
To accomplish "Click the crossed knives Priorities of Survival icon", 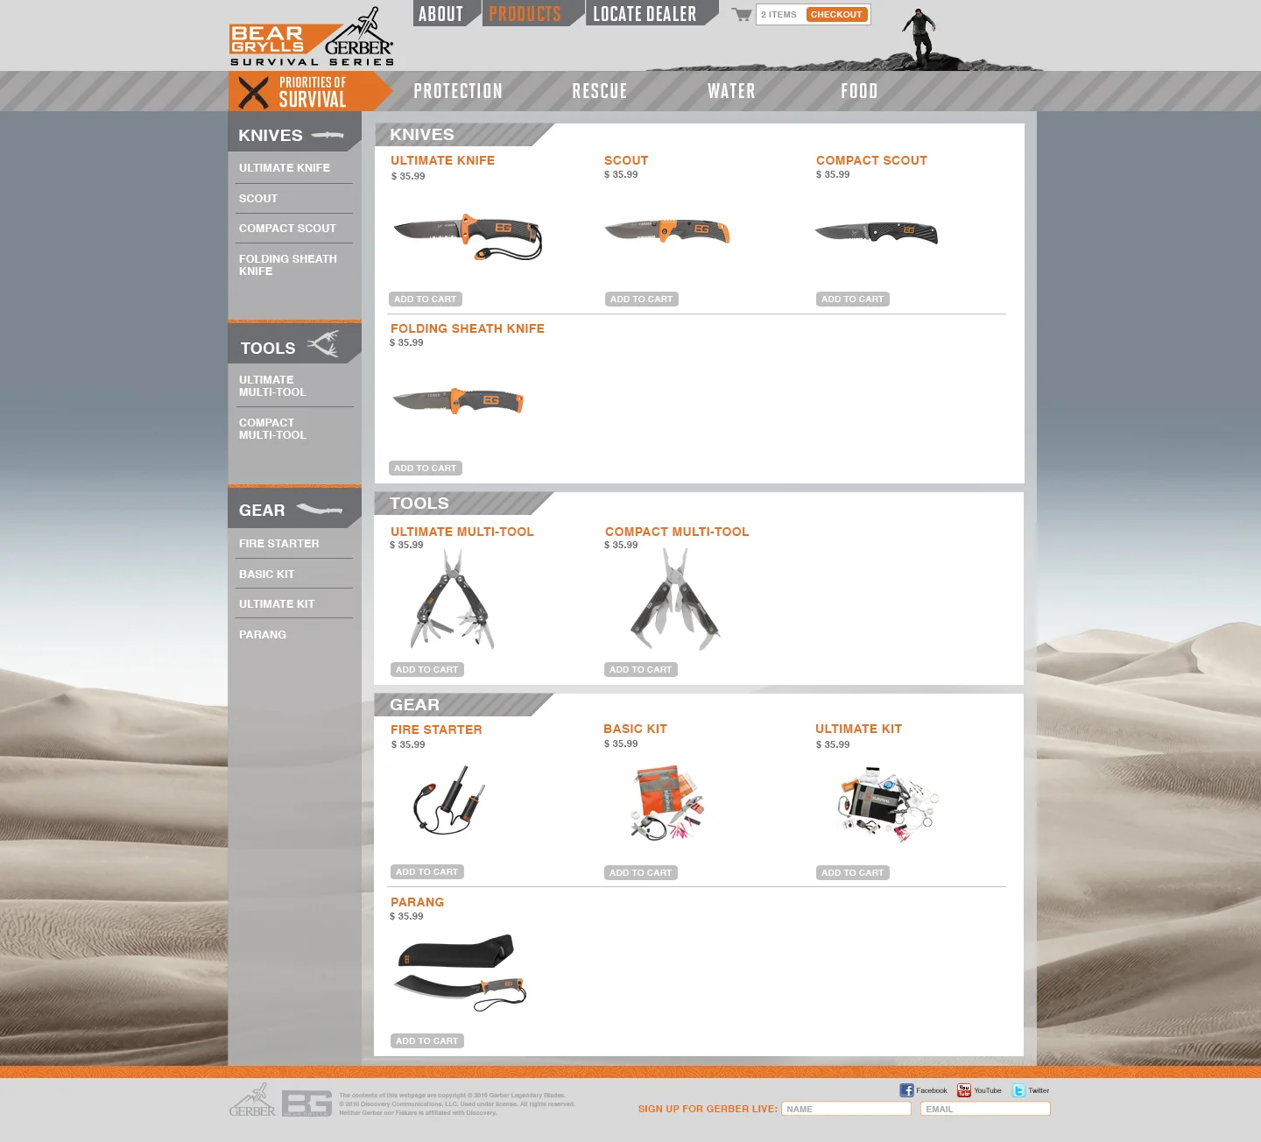I will 254,92.
